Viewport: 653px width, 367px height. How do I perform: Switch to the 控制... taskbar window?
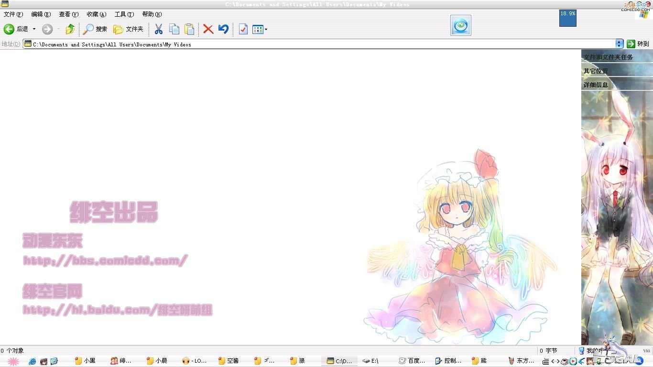click(x=448, y=361)
